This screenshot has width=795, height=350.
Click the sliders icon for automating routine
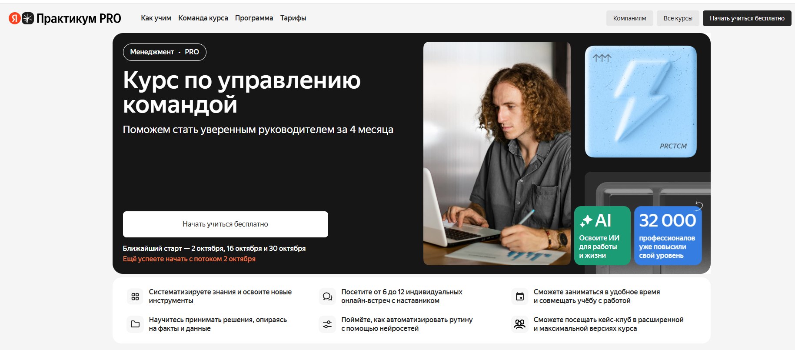pos(327,324)
